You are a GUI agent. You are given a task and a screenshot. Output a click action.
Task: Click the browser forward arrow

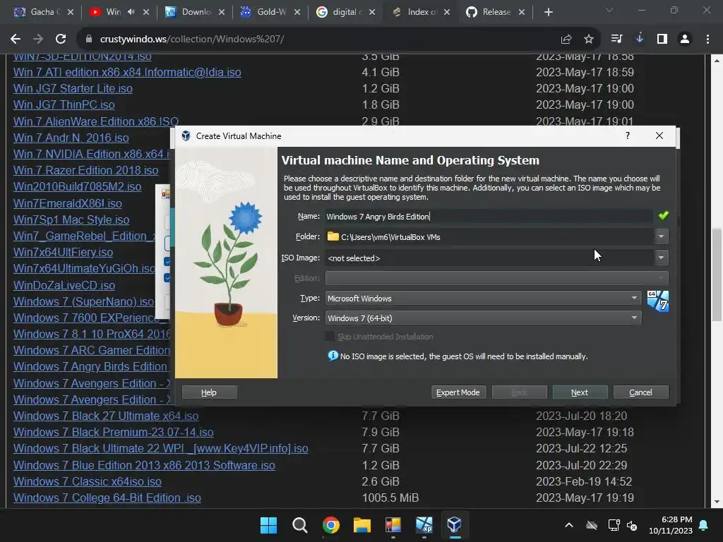[38, 40]
